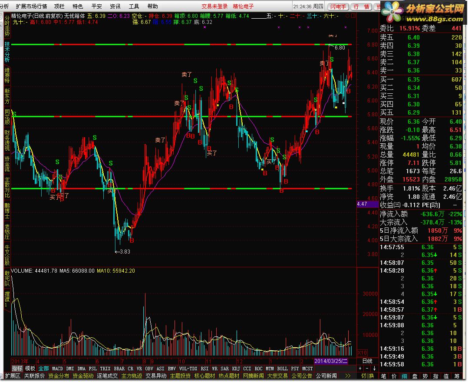Select the 指标 tab at chart bottom
The image size is (468, 382).
[x=17, y=369]
